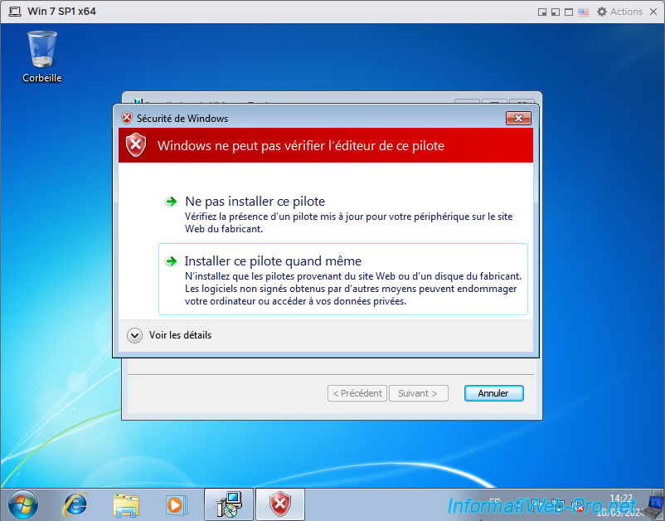Select Windows Security red shield taskbar icon
665x521 pixels.
click(280, 504)
